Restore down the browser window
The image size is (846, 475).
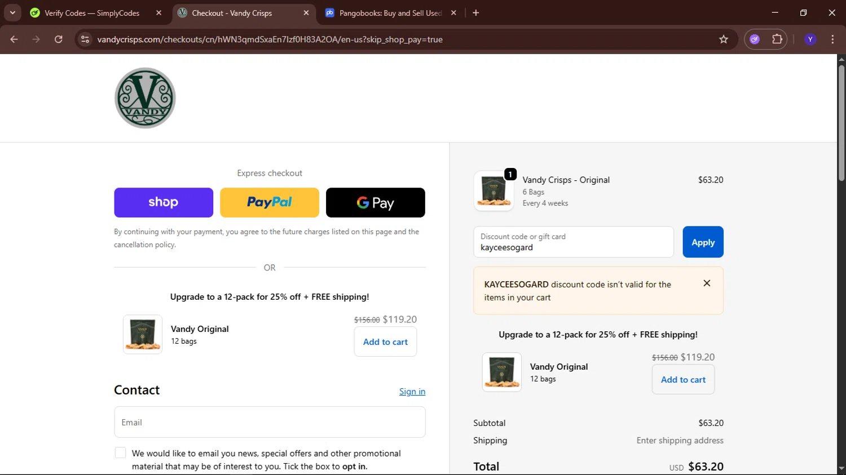click(804, 12)
